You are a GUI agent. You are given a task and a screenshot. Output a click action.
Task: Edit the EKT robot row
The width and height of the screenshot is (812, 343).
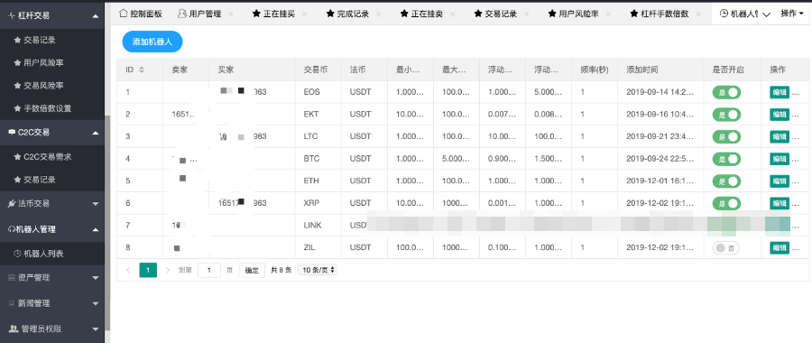[x=780, y=115]
